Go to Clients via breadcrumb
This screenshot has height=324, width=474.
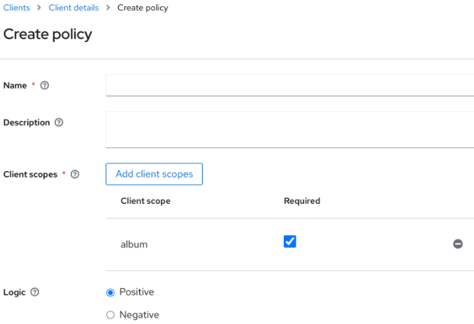click(16, 8)
